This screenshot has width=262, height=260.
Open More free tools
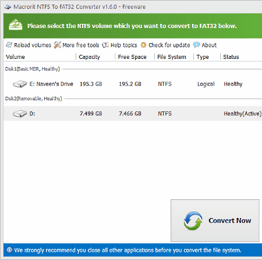coord(81,45)
